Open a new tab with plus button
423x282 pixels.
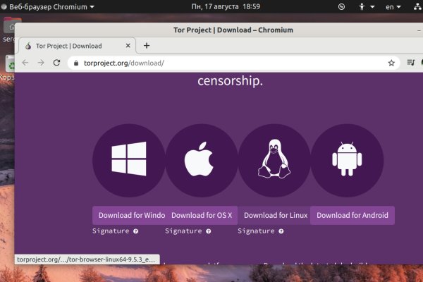[147, 46]
